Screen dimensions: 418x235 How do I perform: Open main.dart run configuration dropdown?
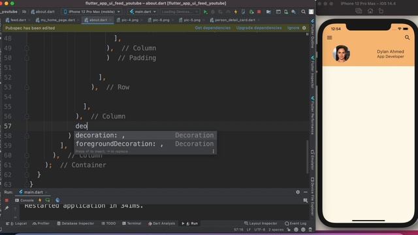[143, 12]
